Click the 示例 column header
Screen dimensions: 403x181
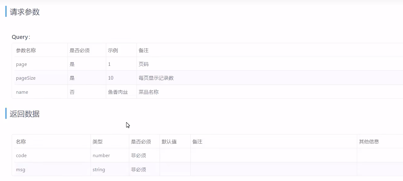point(113,50)
